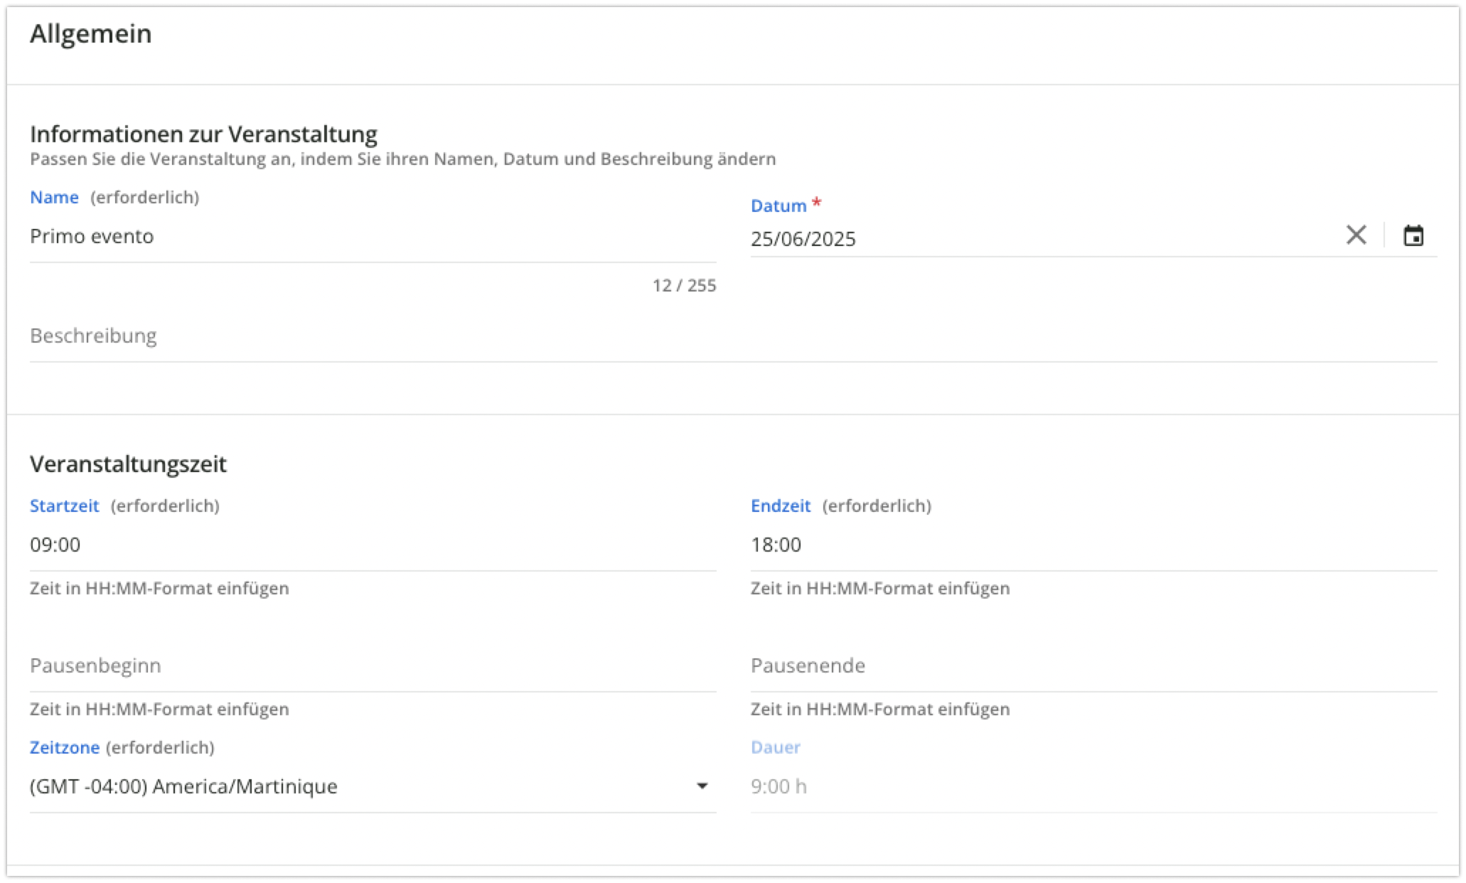Click the 'Veranstaltungszeit' heading
The height and width of the screenshot is (883, 1466).
point(128,464)
